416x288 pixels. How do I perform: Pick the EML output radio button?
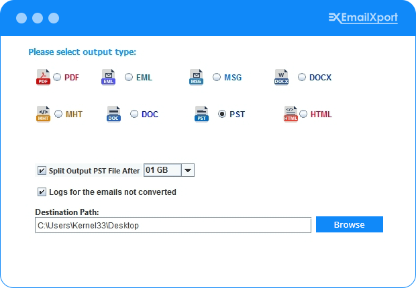[x=129, y=77]
